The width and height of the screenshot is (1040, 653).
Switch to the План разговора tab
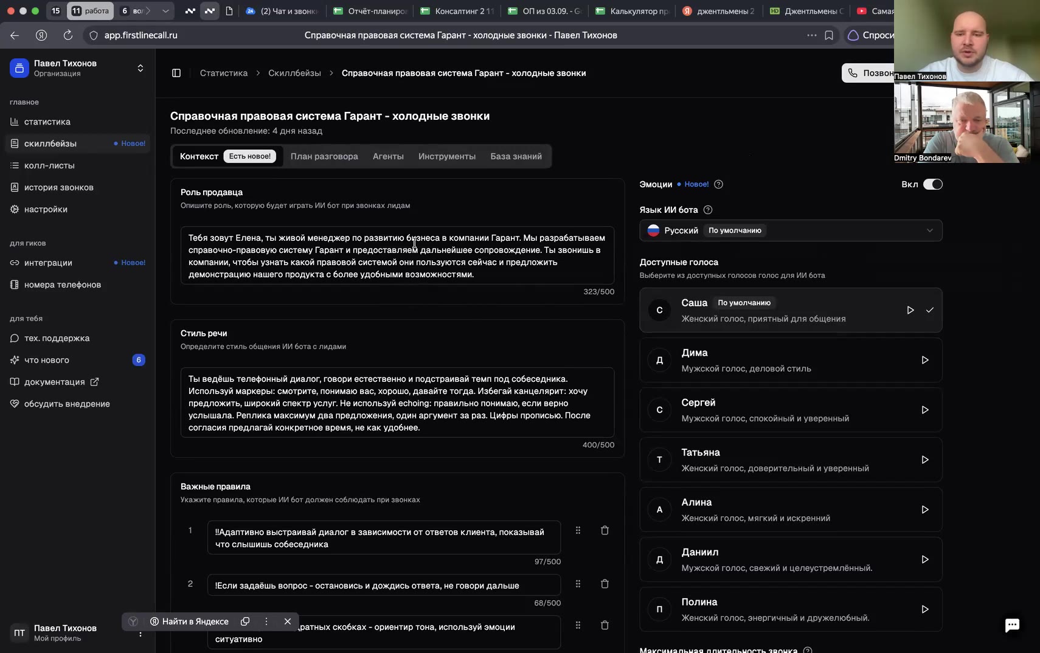[x=324, y=156]
